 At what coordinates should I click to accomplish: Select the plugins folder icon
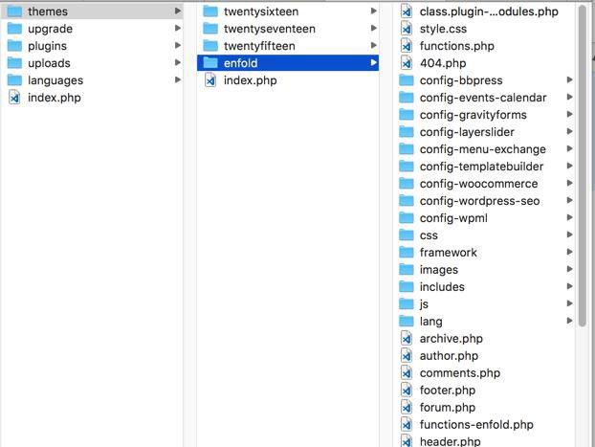(14, 46)
